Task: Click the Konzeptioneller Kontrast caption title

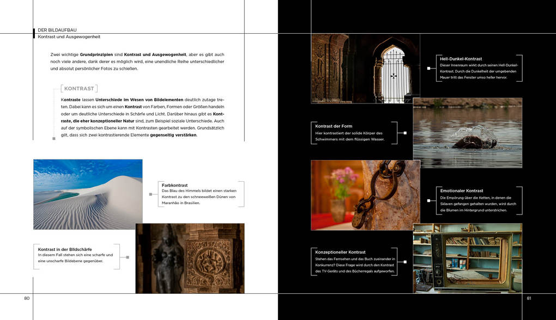Action: coord(340,252)
